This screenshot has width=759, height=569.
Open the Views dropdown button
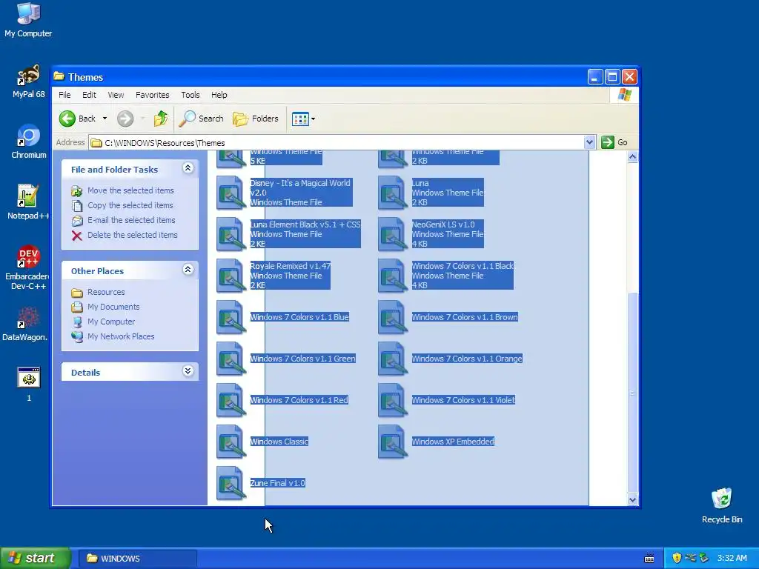click(x=303, y=119)
